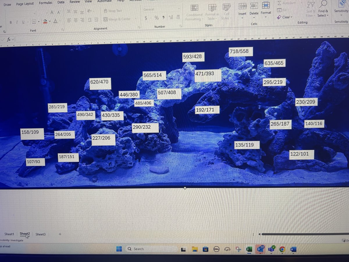The height and width of the screenshot is (262, 349).
Task: Toggle Bold formatting
Action: click(x=11, y=22)
